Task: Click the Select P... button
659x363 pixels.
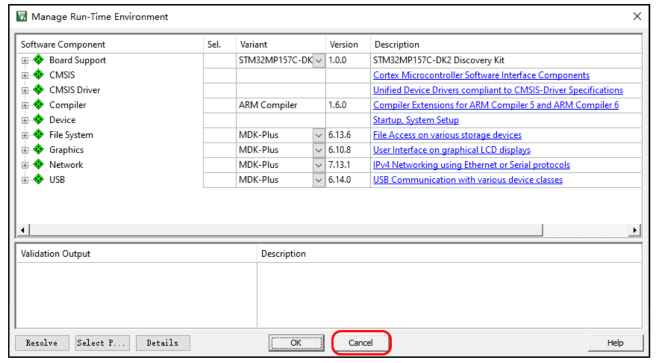Action: click(x=102, y=343)
